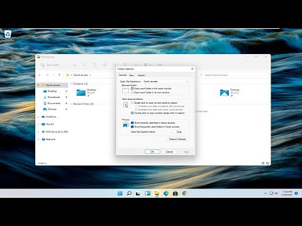Open the Microsoft Store taskbar icon
This screenshot has height=226, width=302.
pyautogui.click(x=175, y=193)
